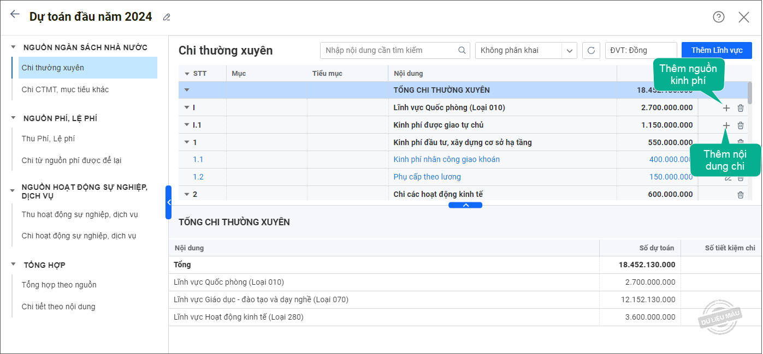Delete the Kinh phí được giao tự chủ row

(741, 125)
